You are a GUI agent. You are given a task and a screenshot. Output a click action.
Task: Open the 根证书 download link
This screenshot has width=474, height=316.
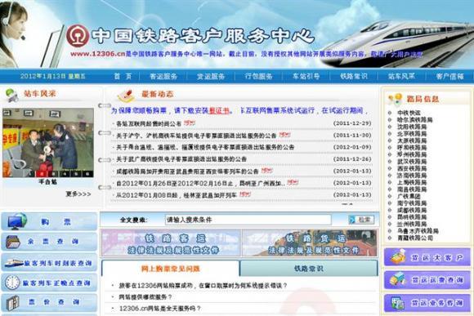(x=219, y=111)
